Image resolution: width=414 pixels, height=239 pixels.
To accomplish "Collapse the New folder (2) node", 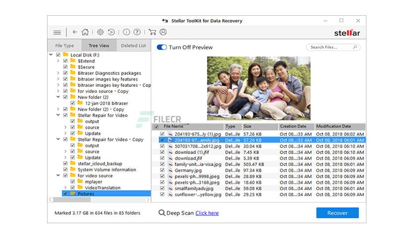I will click(58, 97).
